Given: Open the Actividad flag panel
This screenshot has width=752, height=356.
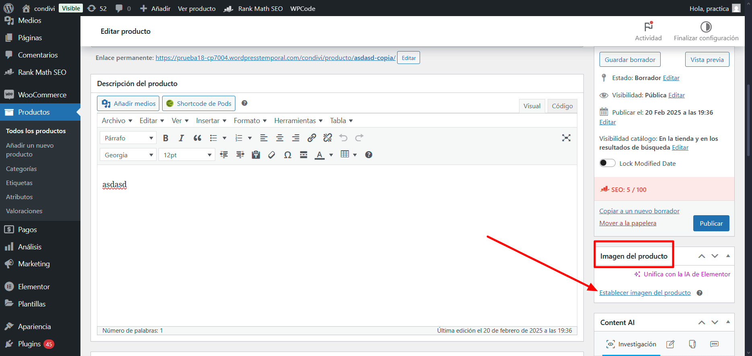Looking at the screenshot, I should click(648, 31).
